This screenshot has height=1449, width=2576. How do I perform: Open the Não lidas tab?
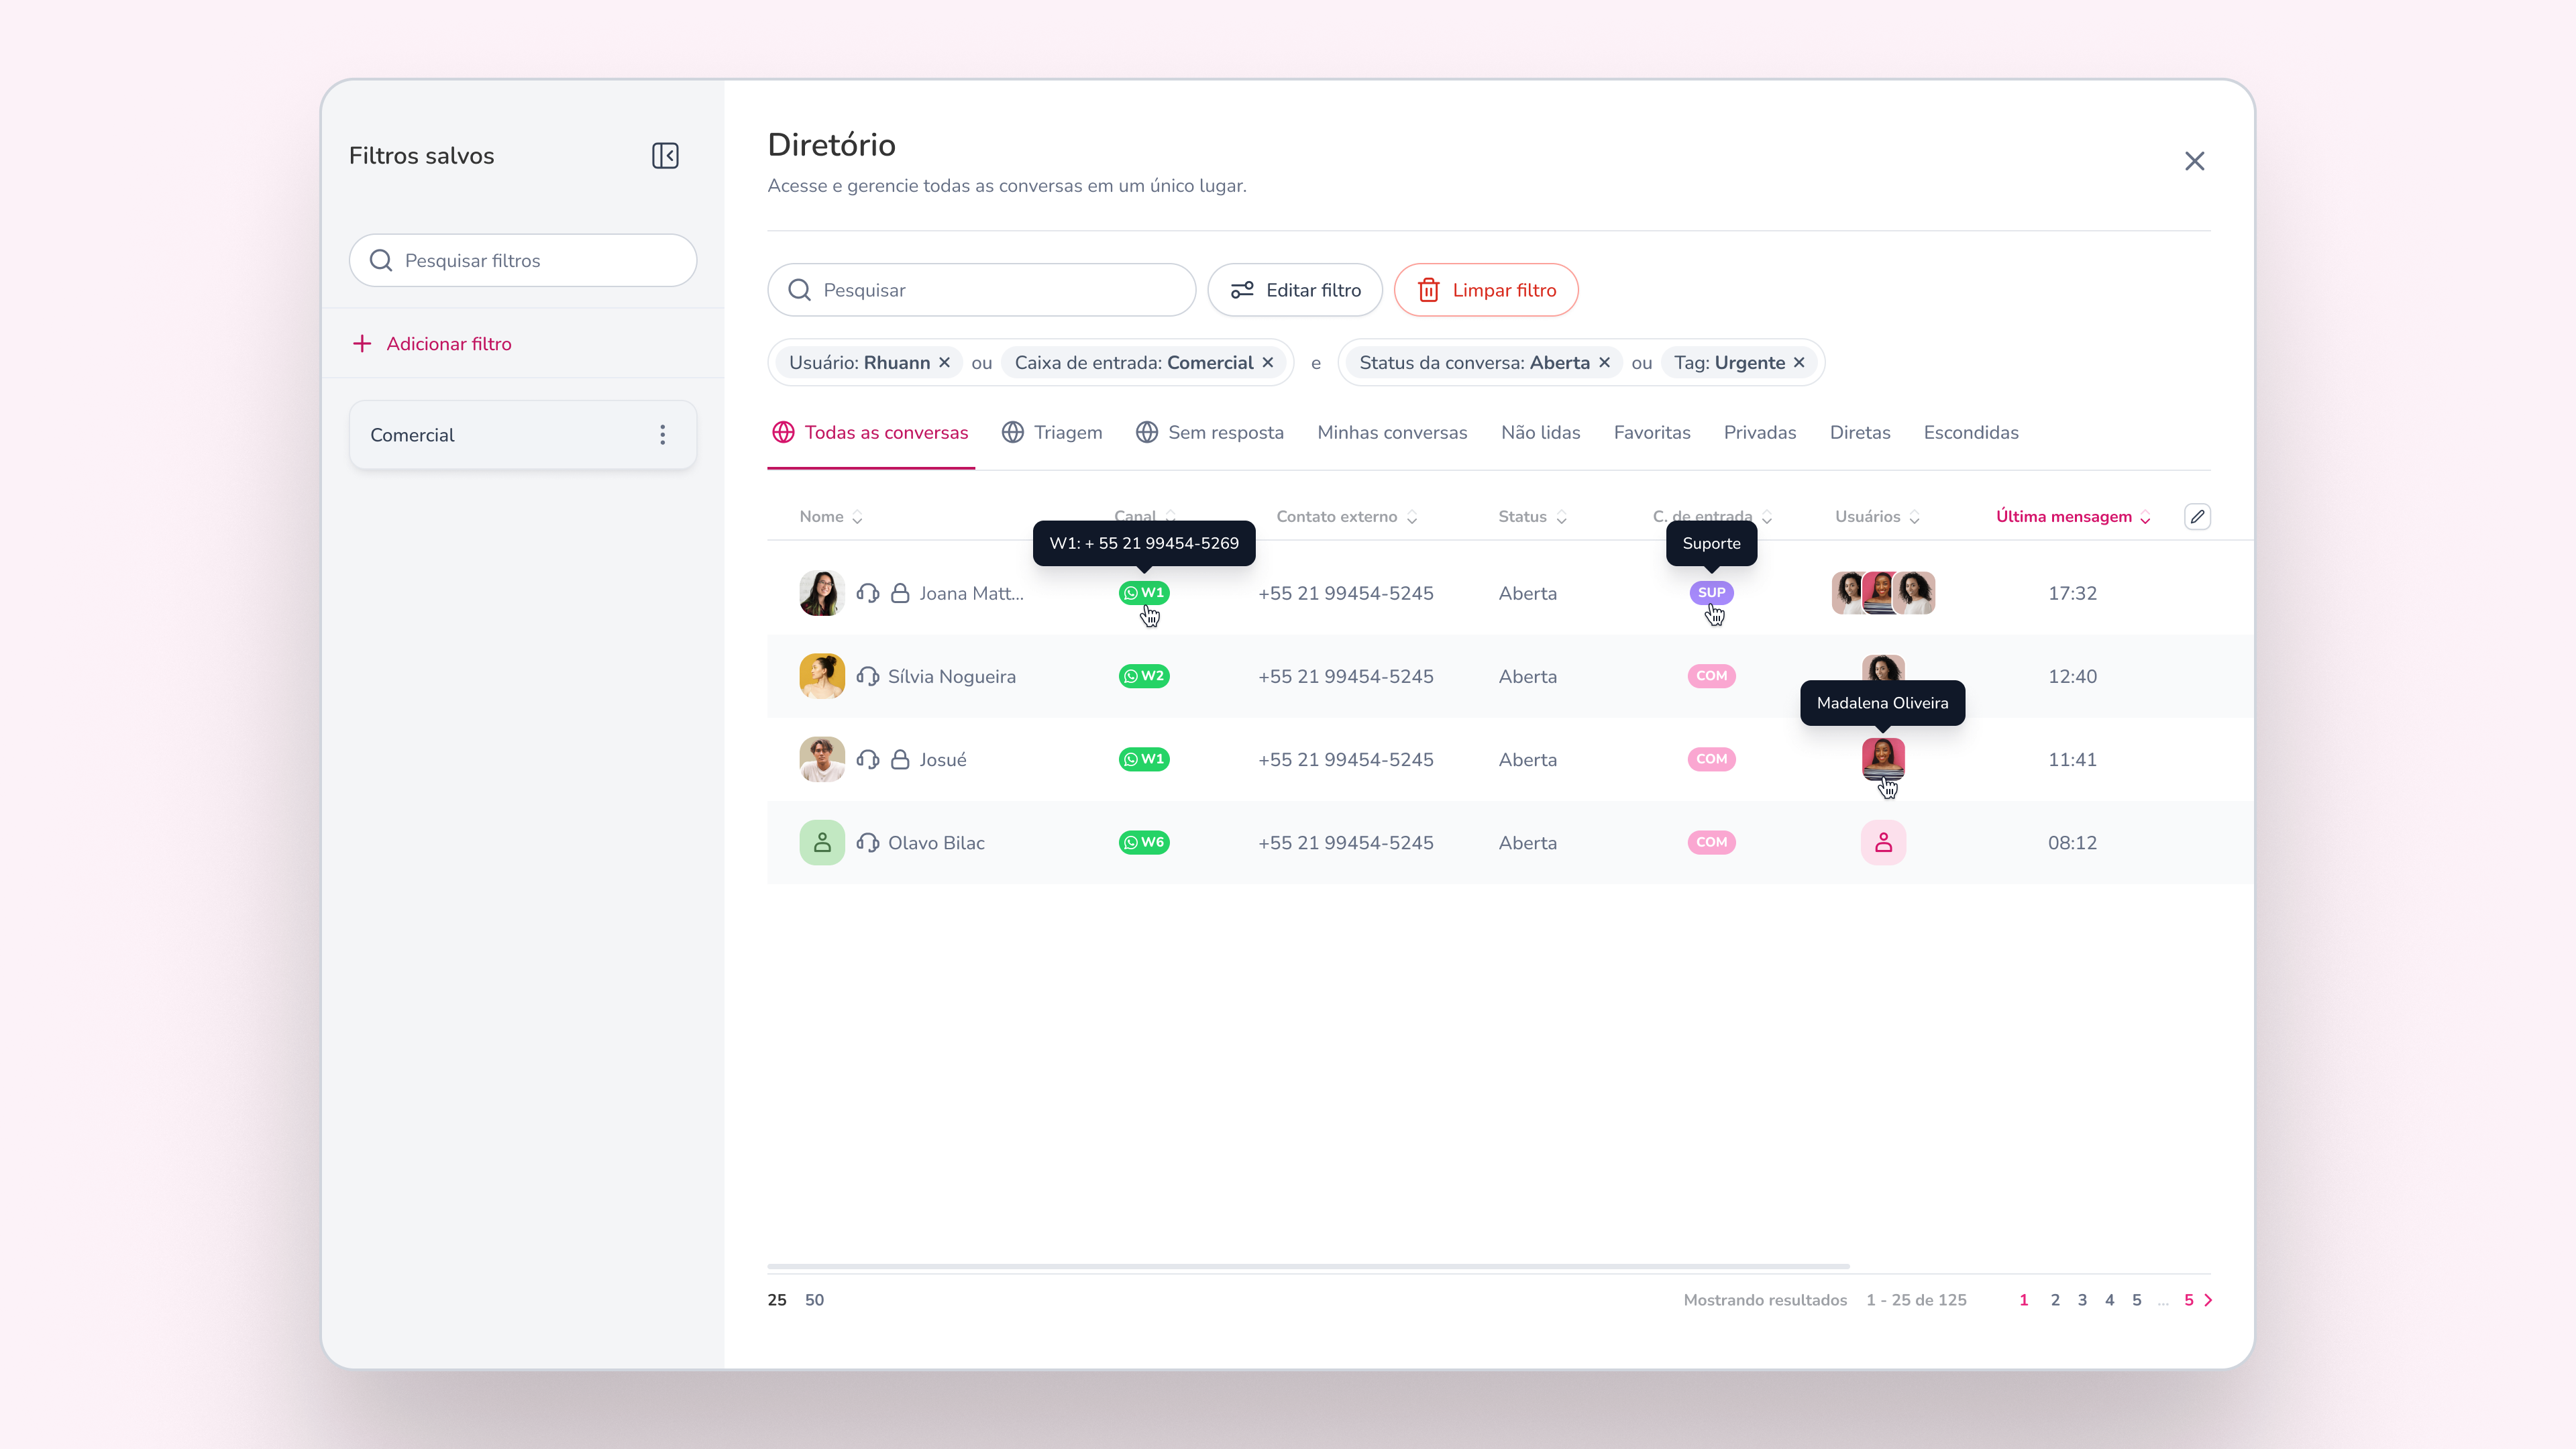pyautogui.click(x=1540, y=433)
